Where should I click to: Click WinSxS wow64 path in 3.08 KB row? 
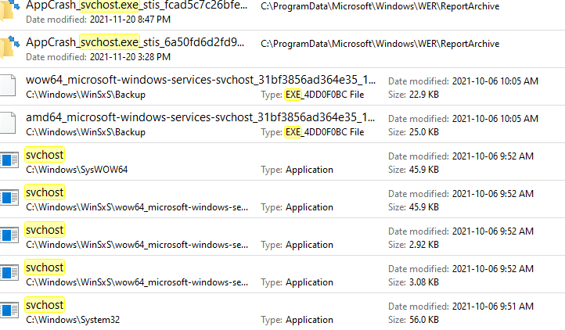pos(137,282)
